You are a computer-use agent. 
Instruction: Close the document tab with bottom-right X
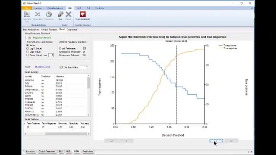pos(251,152)
